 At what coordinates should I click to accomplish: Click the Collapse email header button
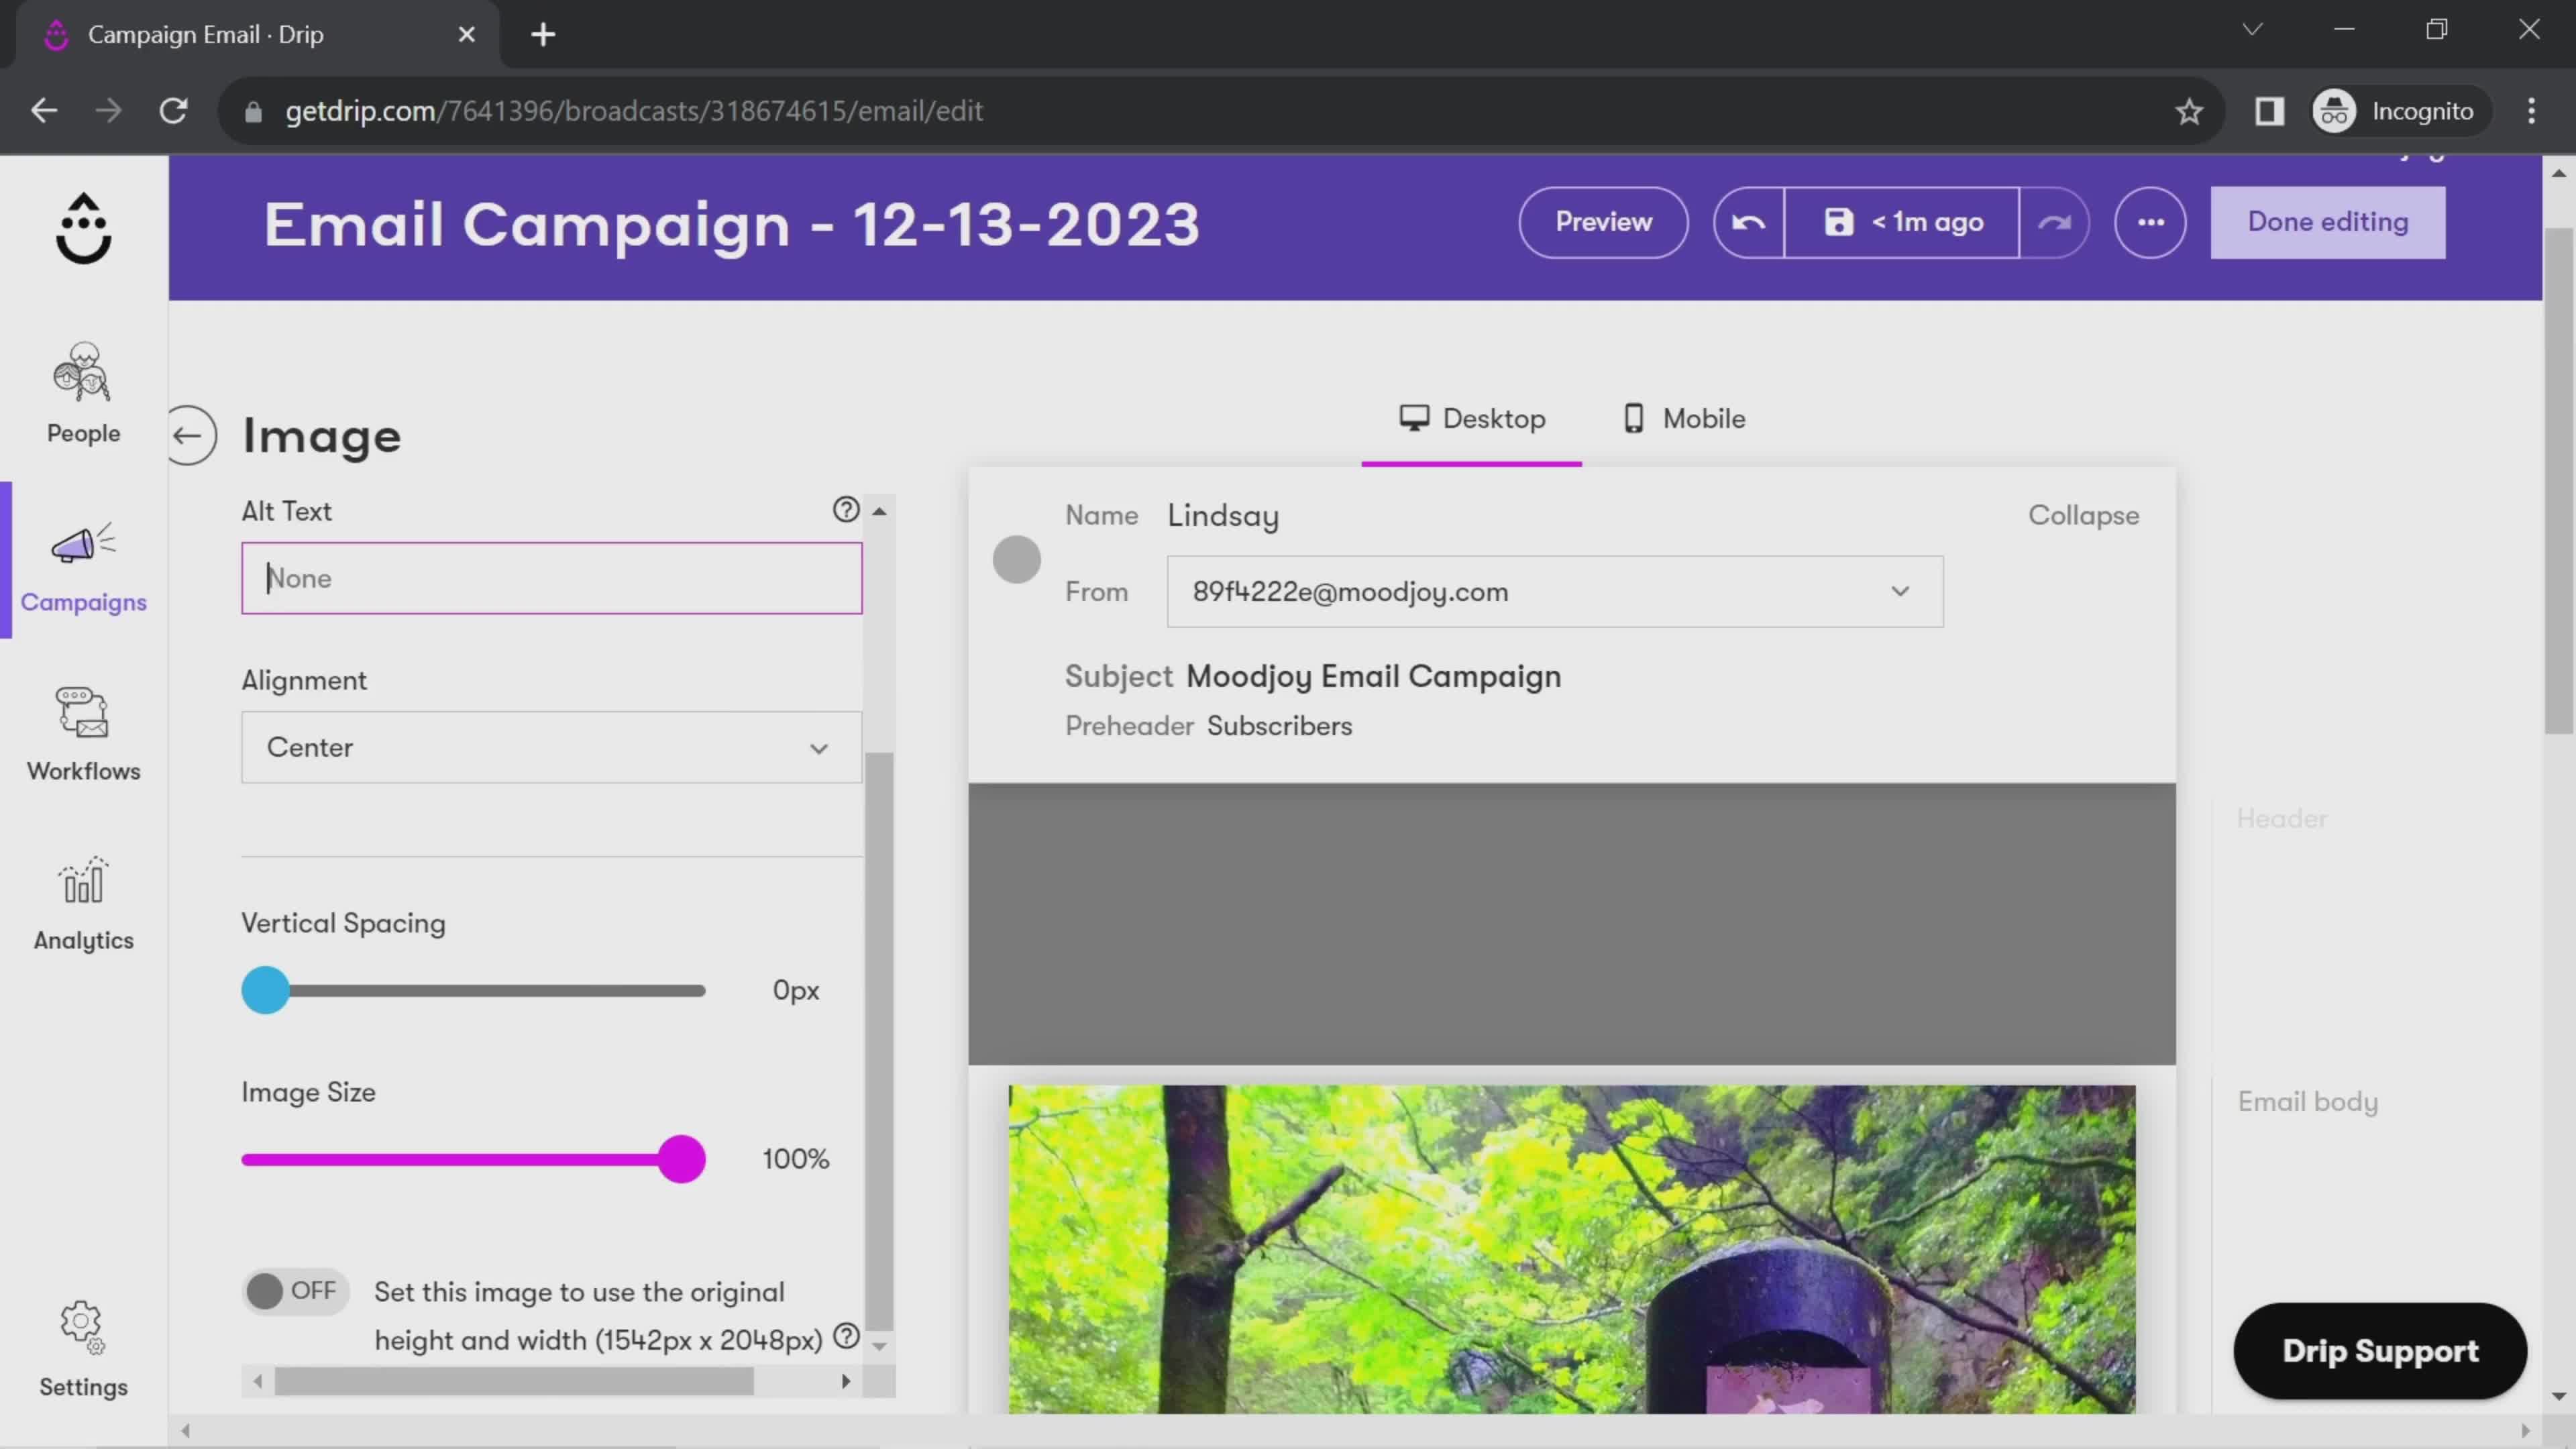click(2084, 515)
